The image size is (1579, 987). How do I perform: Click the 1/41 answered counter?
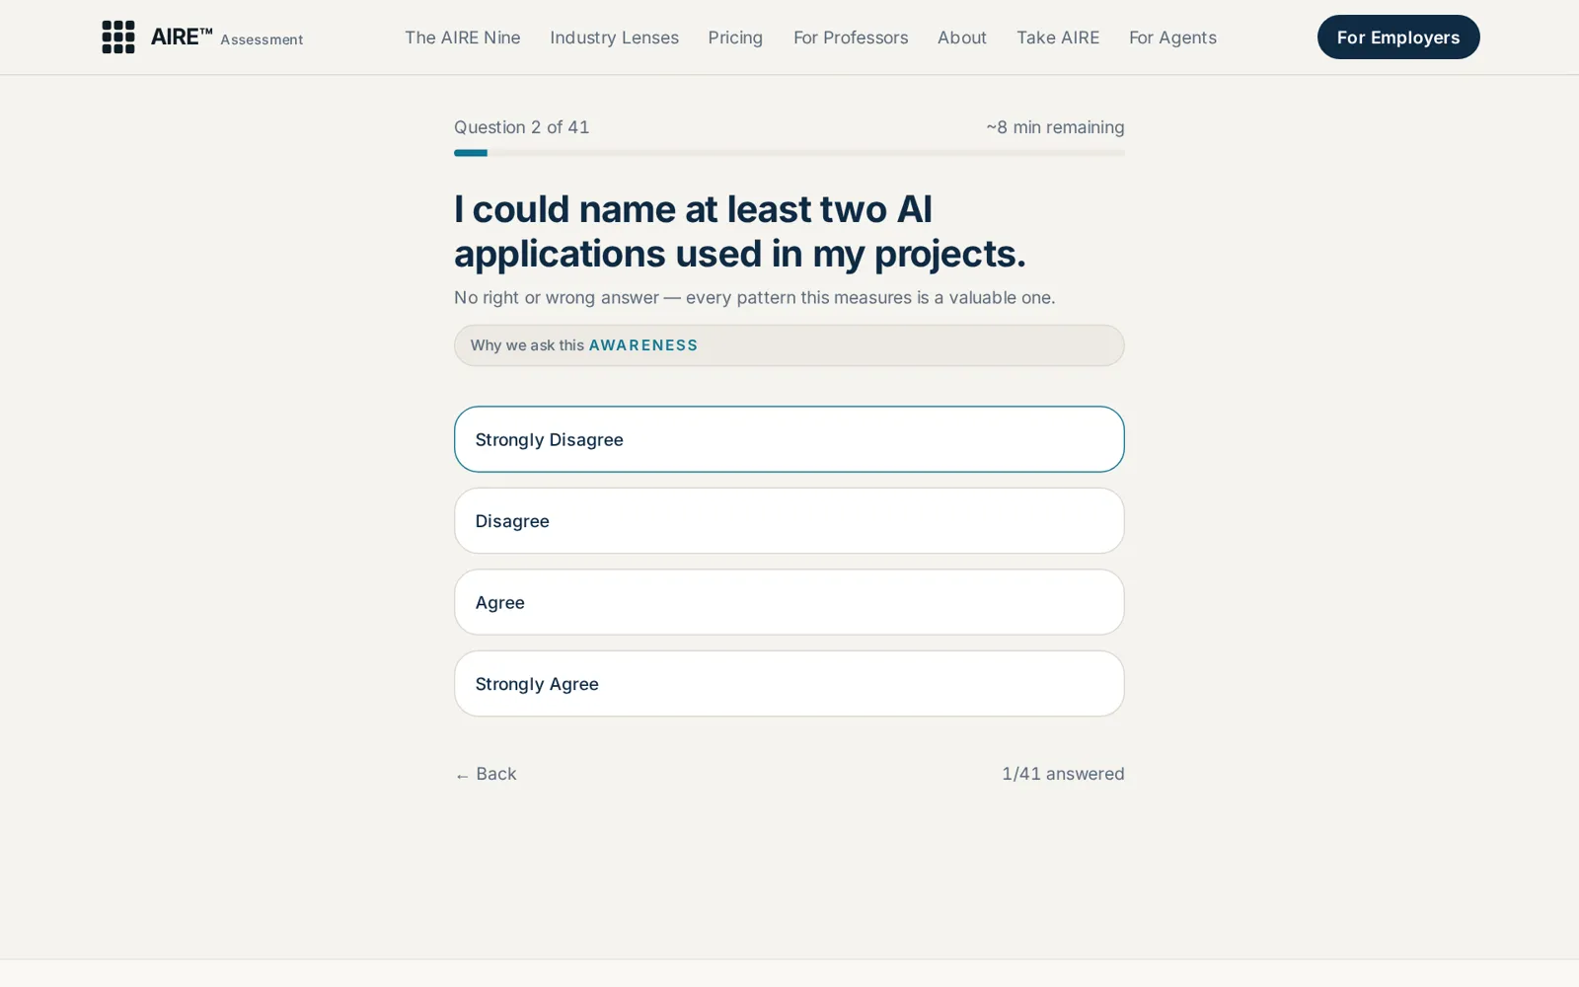click(1063, 774)
